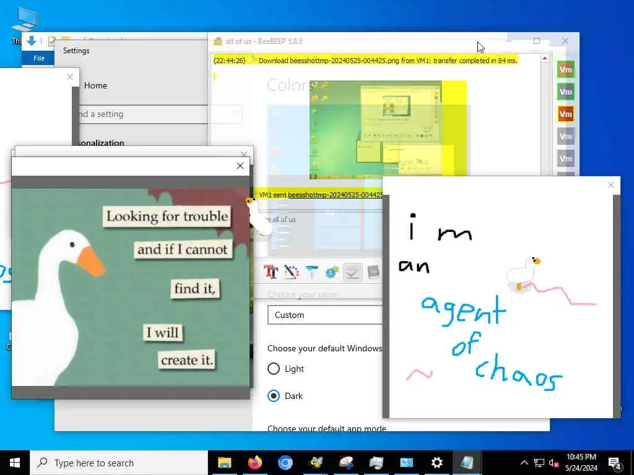
Task: Open File Explorer from the taskbar
Action: tap(224, 463)
